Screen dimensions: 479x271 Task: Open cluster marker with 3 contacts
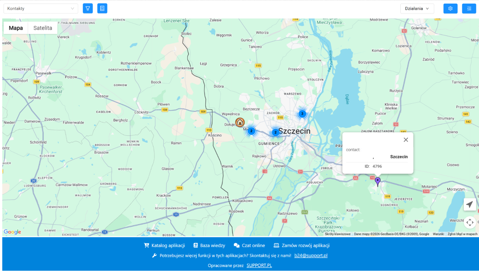302,114
